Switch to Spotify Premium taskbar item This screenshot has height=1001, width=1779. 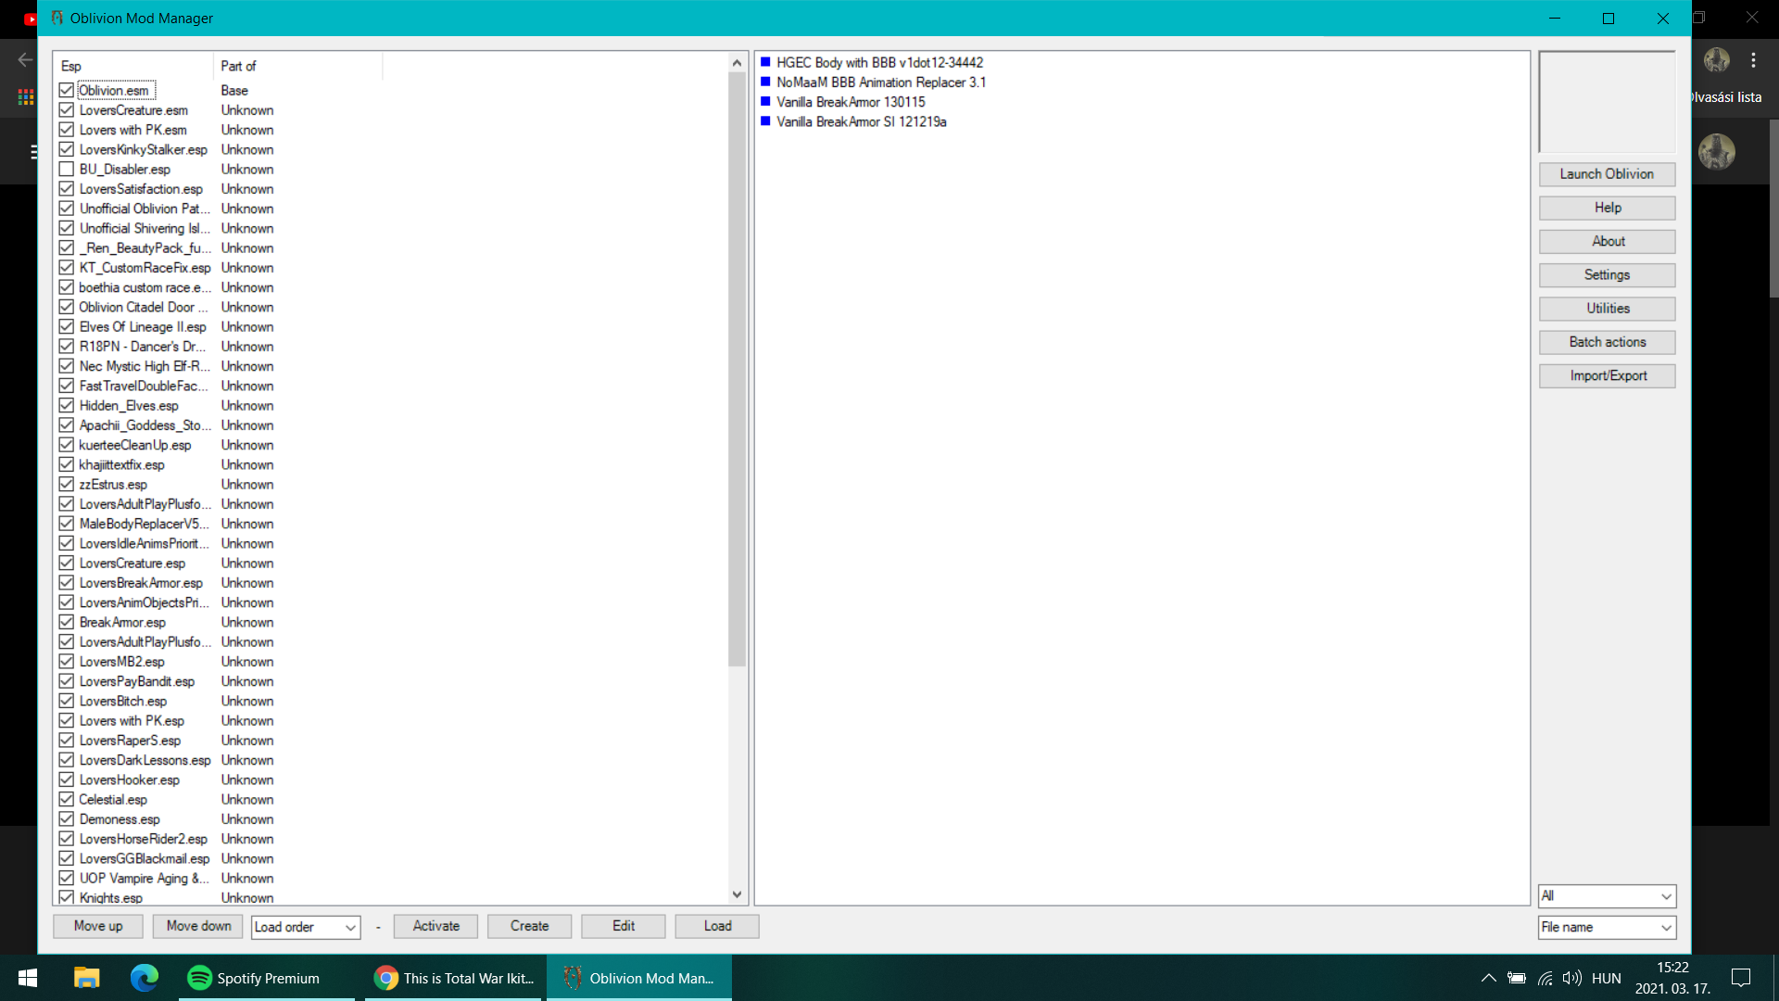(x=266, y=978)
